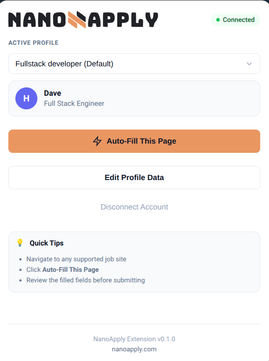Viewport: 269px width, 361px height.
Task: Click the NanoApply logo wordmark
Action: click(x=83, y=20)
